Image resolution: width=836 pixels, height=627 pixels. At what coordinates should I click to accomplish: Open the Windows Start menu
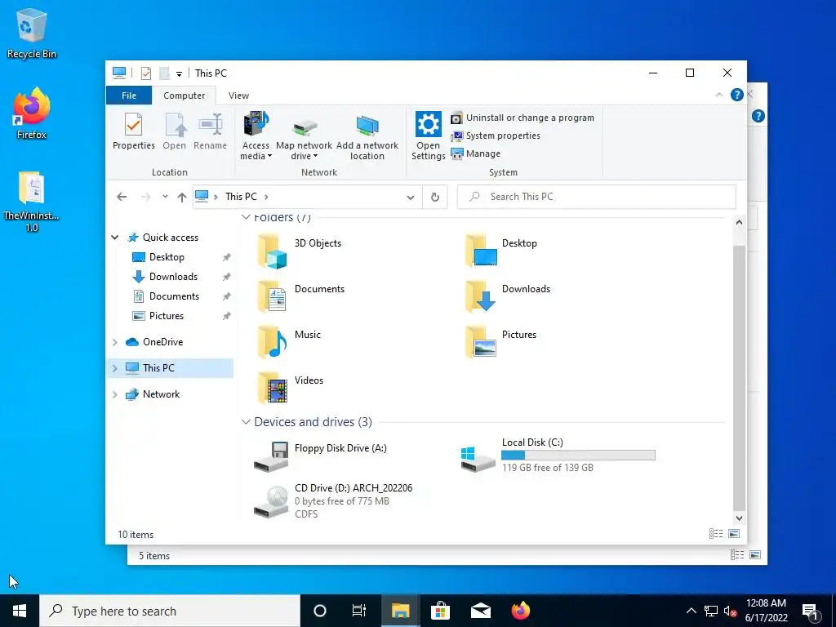tap(20, 611)
